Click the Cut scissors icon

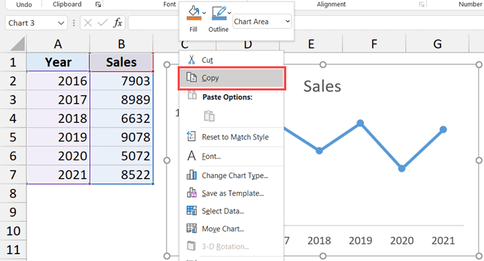[x=192, y=59]
